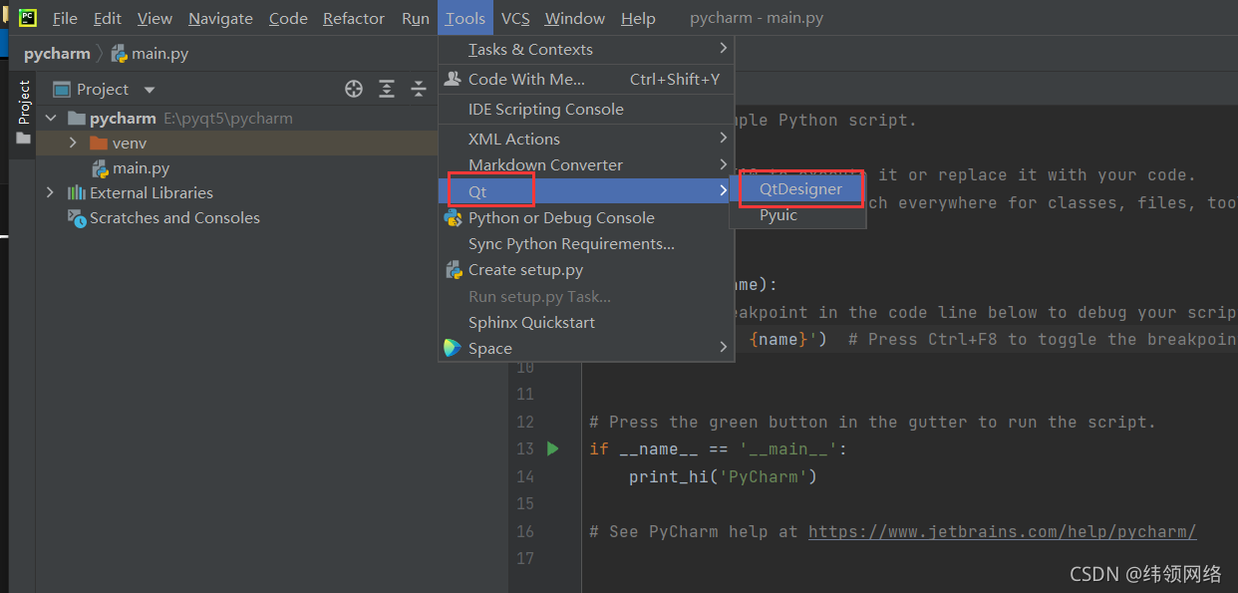Open the Help menu
This screenshot has width=1238, height=593.
(638, 18)
